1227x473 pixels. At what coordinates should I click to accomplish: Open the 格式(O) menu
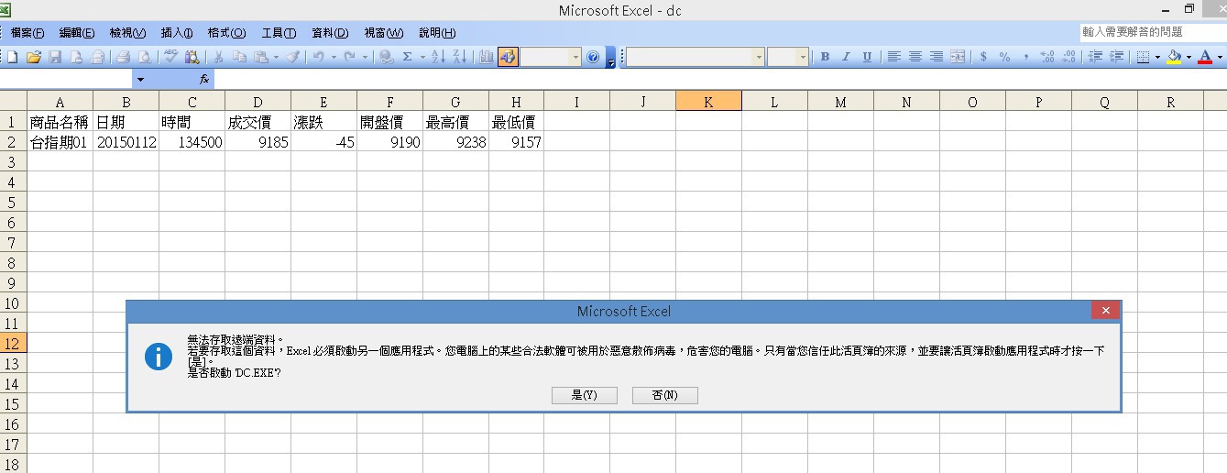pos(226,32)
